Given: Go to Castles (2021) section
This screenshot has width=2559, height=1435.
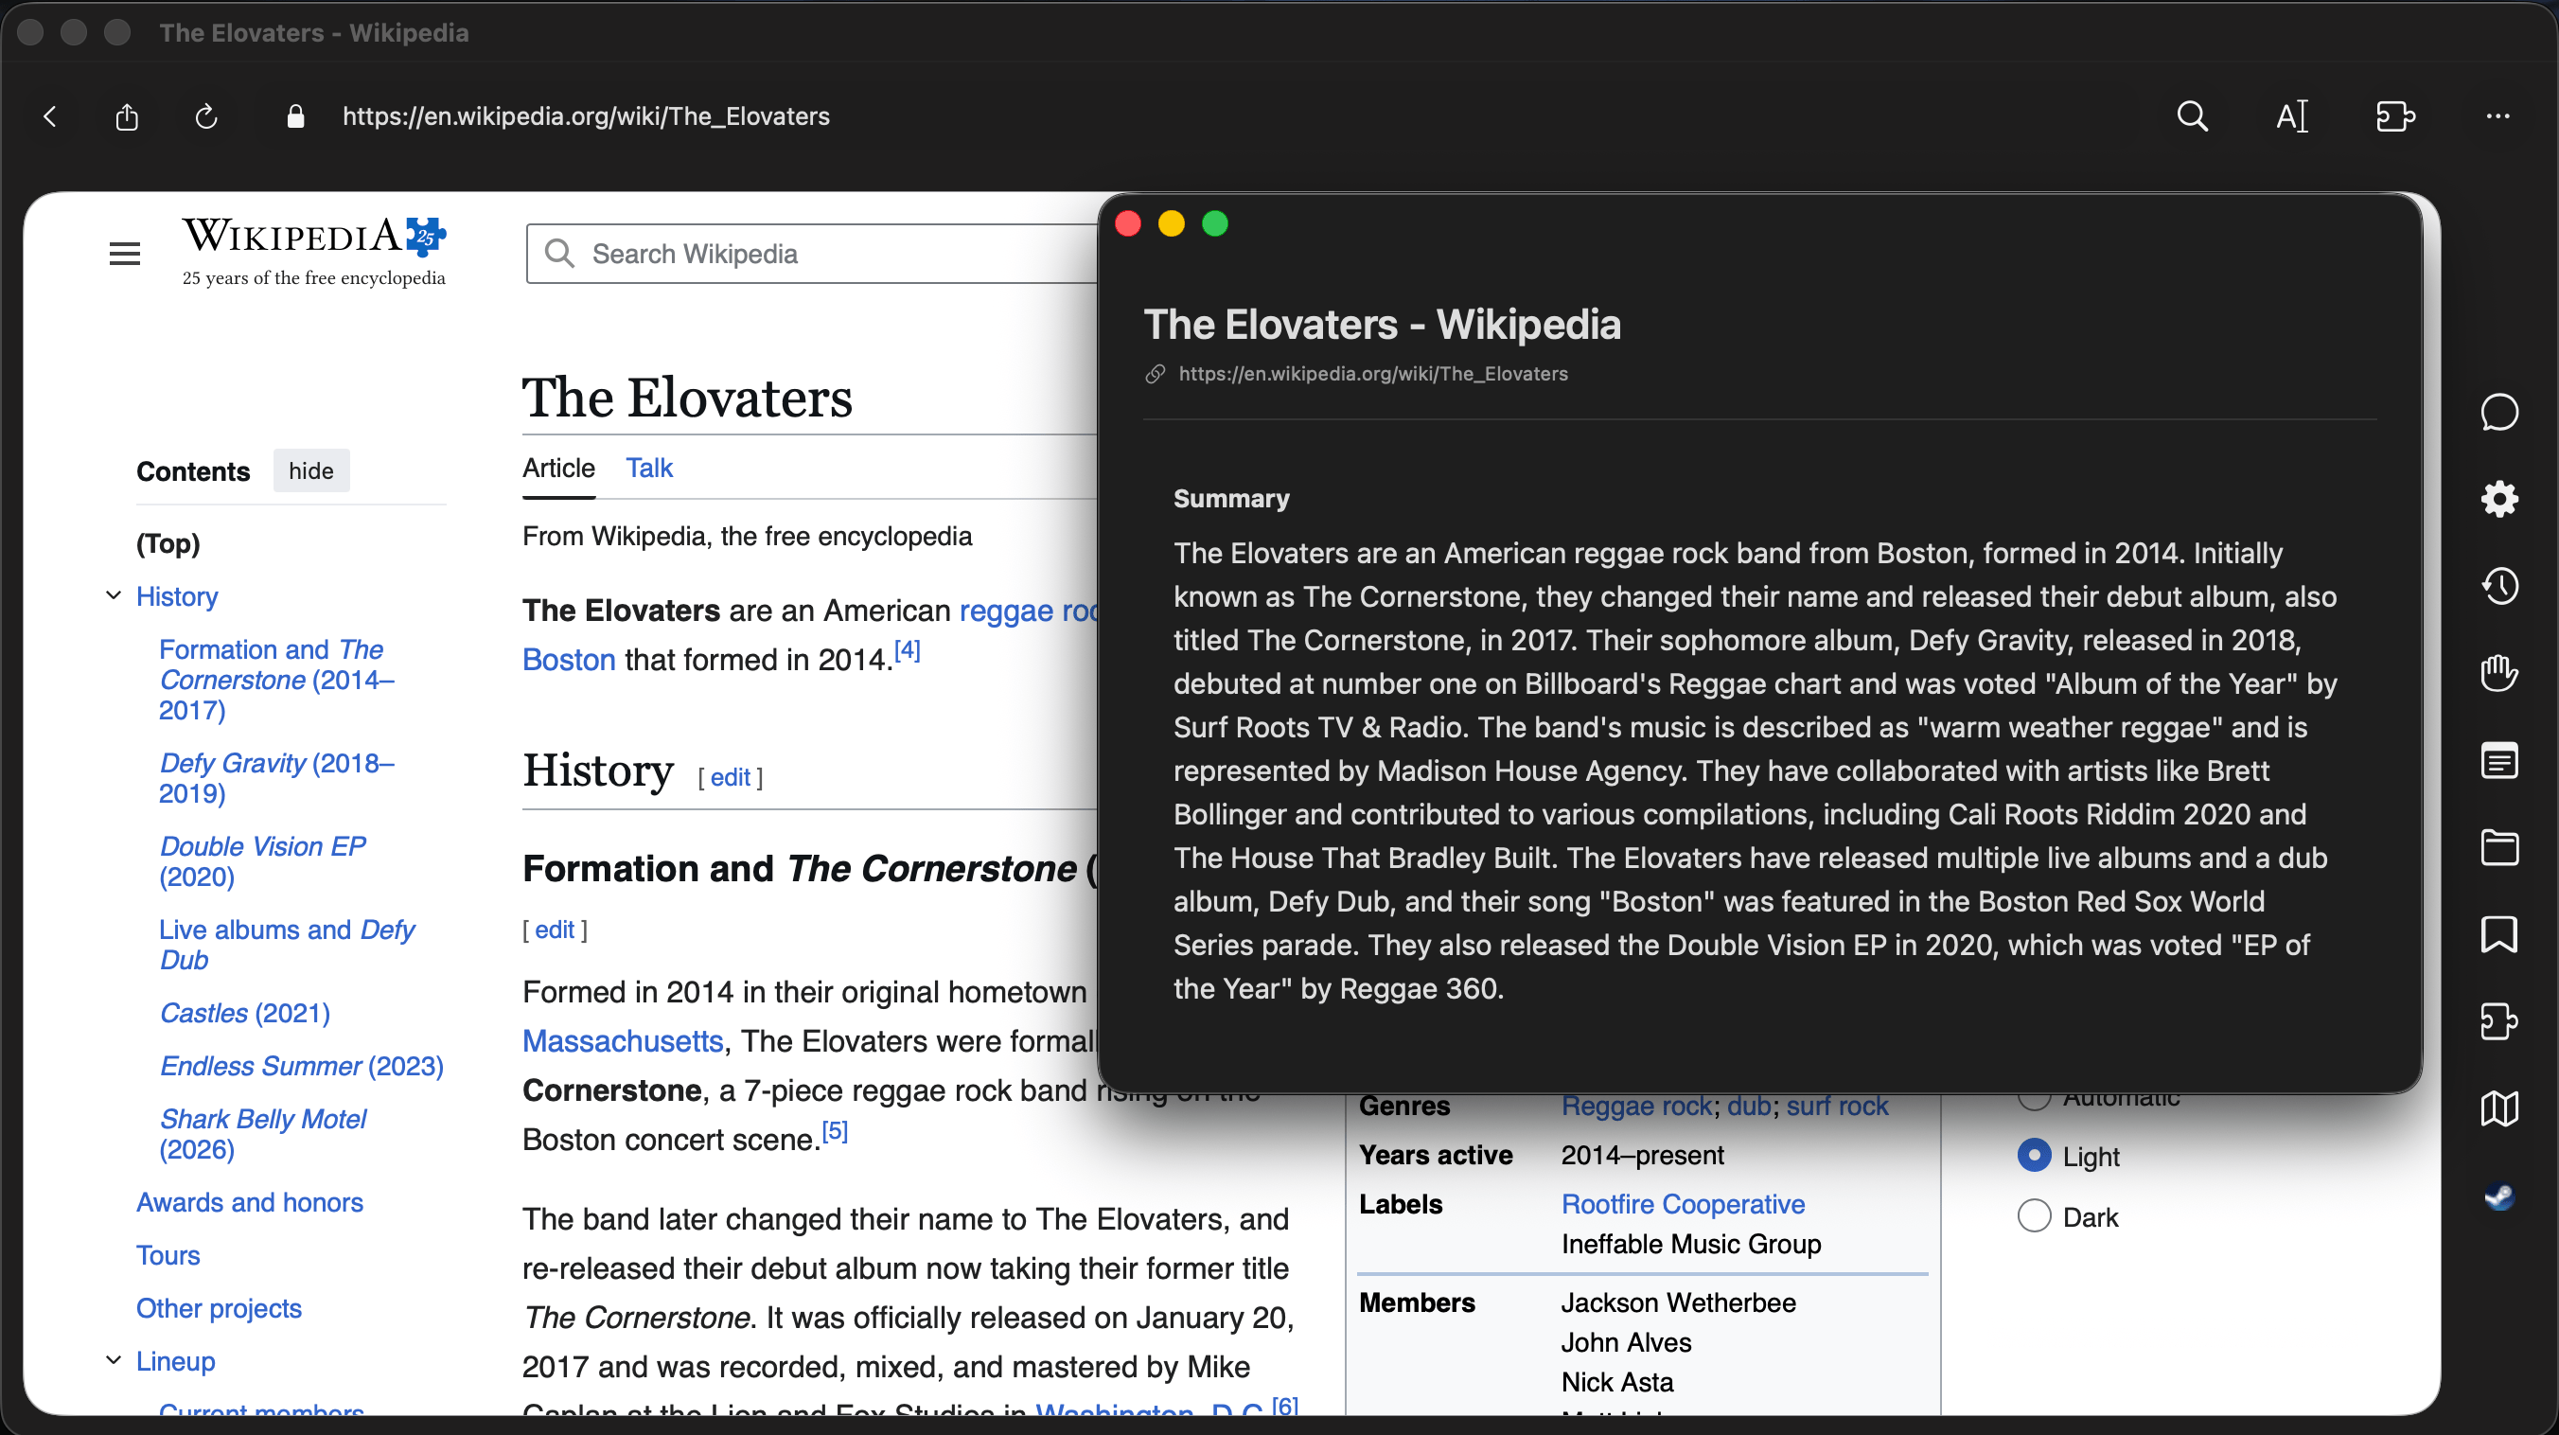Looking at the screenshot, I should (x=244, y=1013).
